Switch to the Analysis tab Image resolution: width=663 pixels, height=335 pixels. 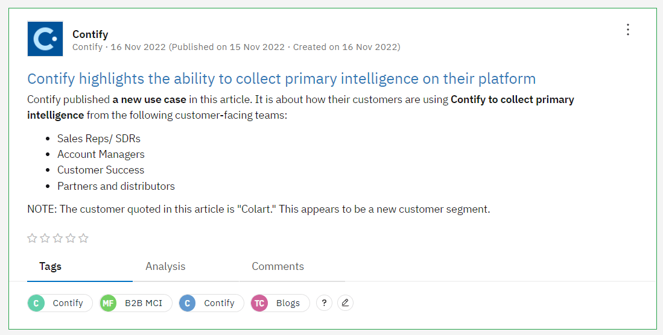click(165, 266)
